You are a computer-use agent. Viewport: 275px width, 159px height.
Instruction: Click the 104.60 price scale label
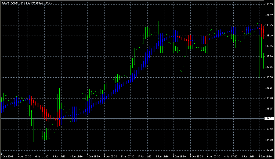[269, 140]
